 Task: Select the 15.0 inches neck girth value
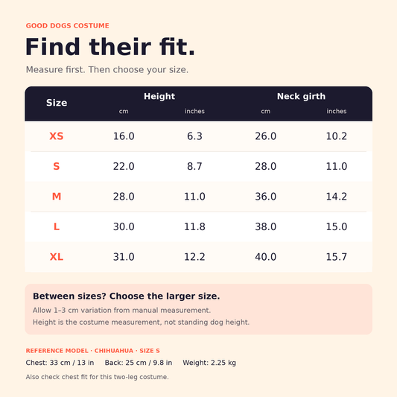click(x=337, y=226)
